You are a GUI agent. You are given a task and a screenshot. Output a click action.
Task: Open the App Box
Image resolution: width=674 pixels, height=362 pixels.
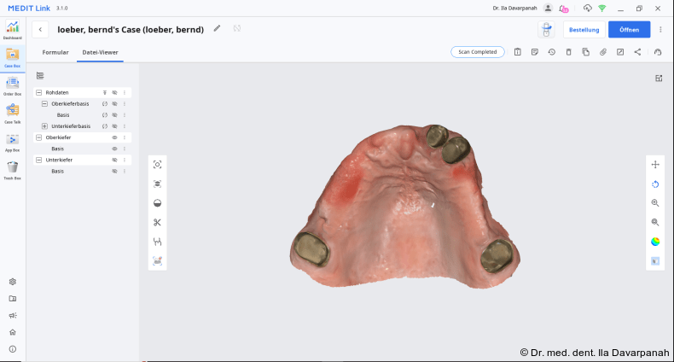(x=12, y=140)
